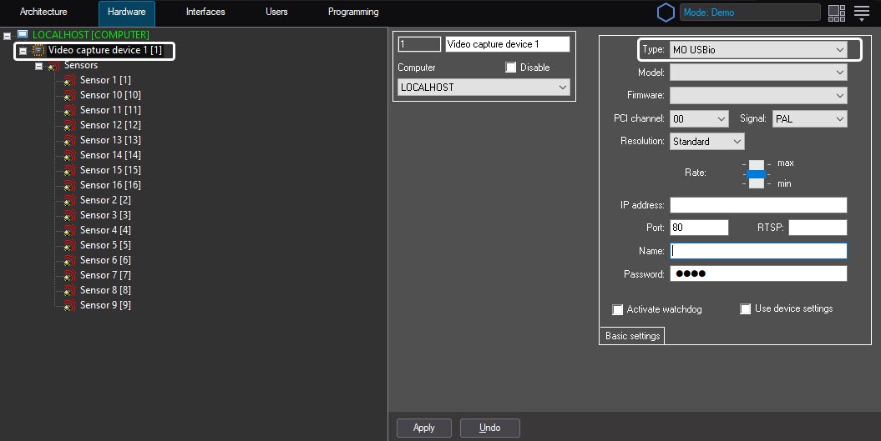Viewport: 881px width, 441px height.
Task: Open the hamburger menu icon
Action: point(861,13)
